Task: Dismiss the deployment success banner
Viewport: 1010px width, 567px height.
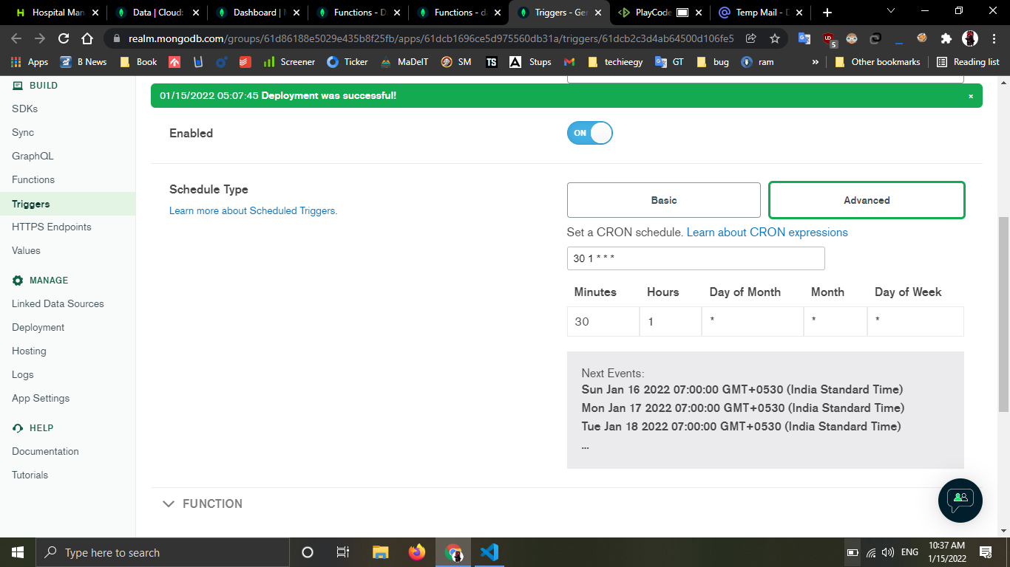Action: click(970, 96)
